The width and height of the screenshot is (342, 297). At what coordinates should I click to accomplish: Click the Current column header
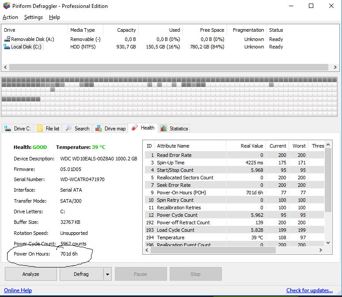click(277, 146)
